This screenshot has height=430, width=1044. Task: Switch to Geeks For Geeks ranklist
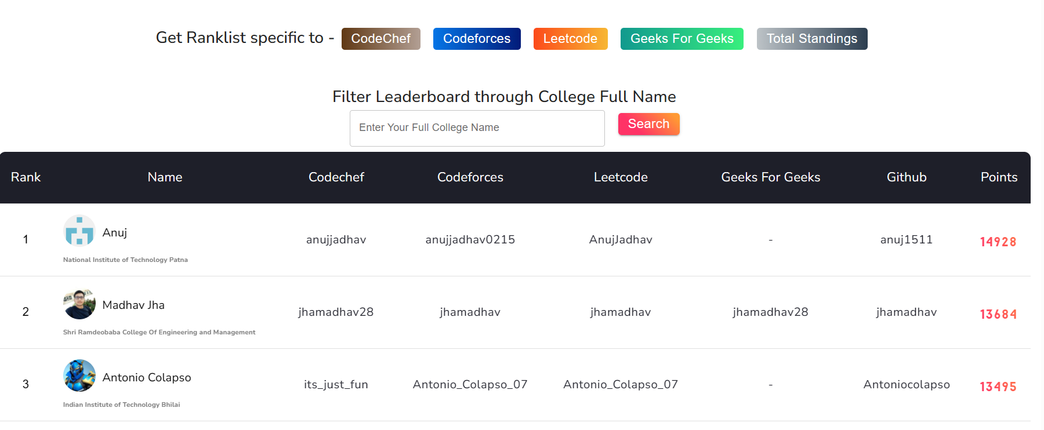[x=682, y=39]
